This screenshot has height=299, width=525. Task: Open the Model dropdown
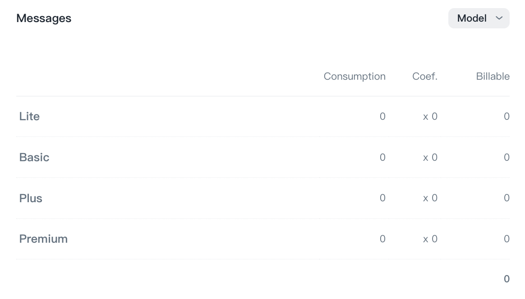pos(478,18)
